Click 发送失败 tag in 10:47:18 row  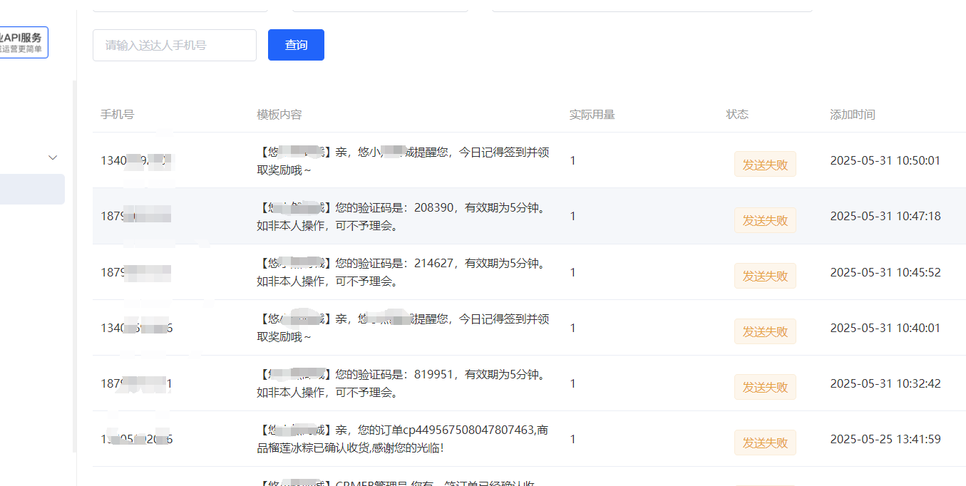[765, 220]
